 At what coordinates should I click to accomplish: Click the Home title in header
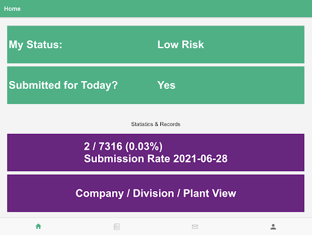(x=12, y=9)
